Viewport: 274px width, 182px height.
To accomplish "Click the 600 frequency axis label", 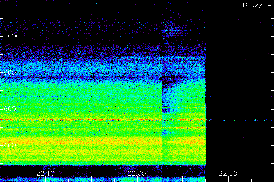I will 10,109.
